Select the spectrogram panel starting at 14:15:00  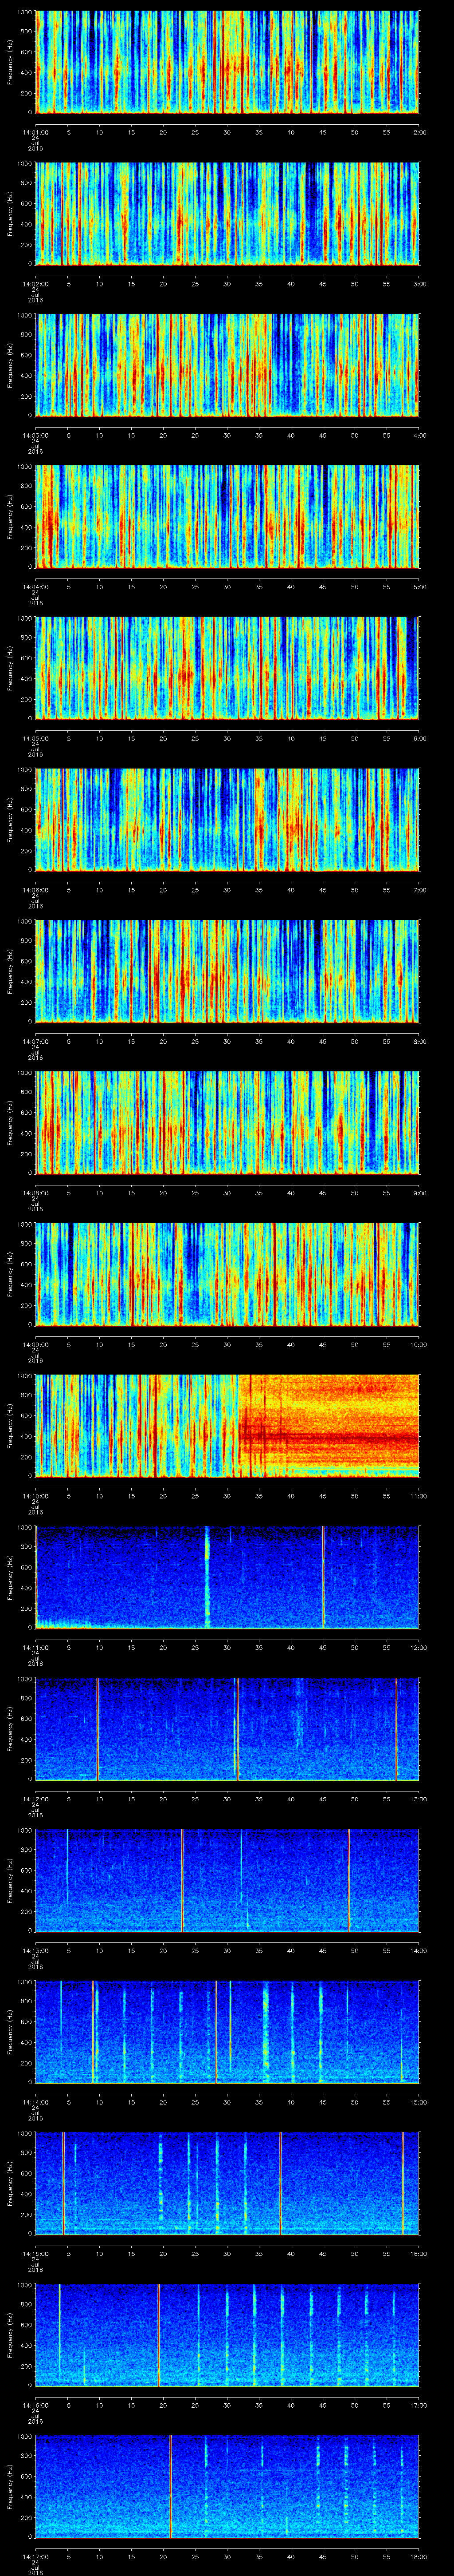(227, 2183)
